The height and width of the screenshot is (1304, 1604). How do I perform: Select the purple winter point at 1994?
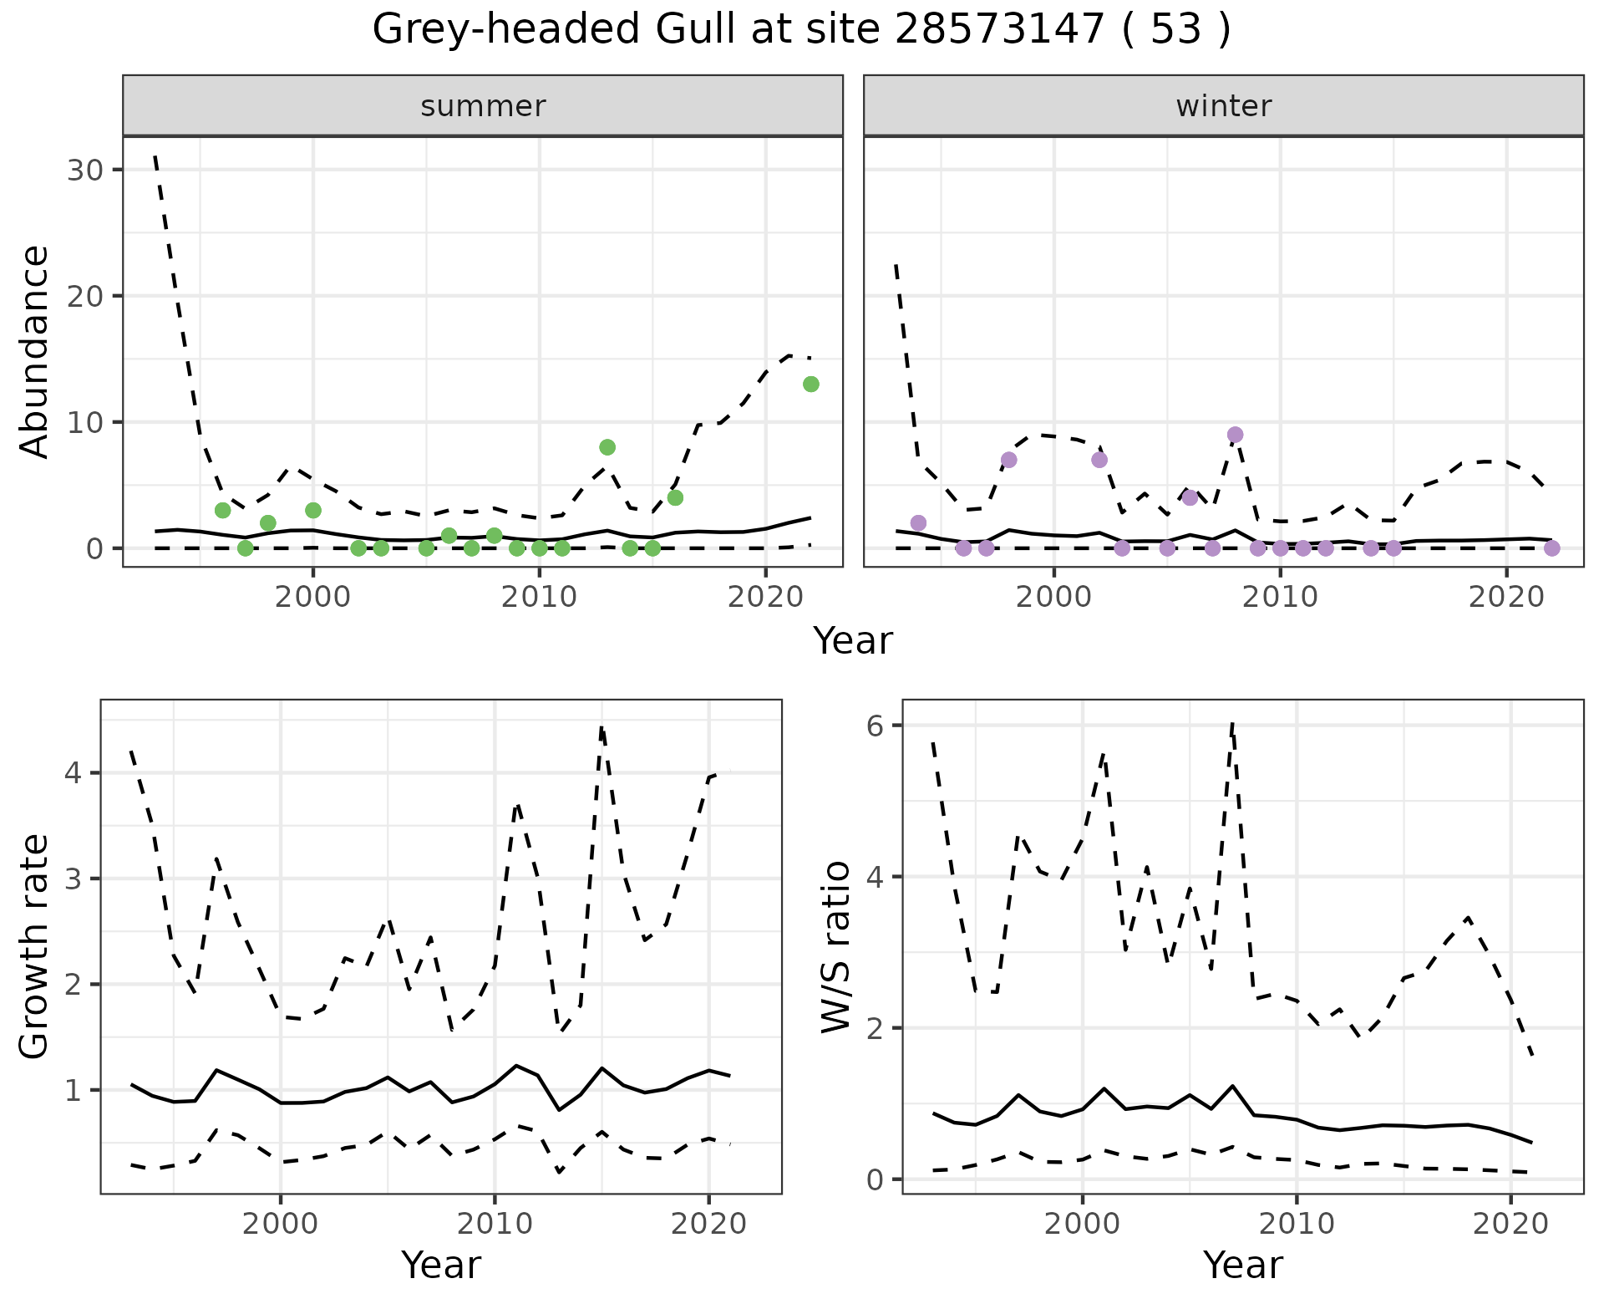click(918, 523)
